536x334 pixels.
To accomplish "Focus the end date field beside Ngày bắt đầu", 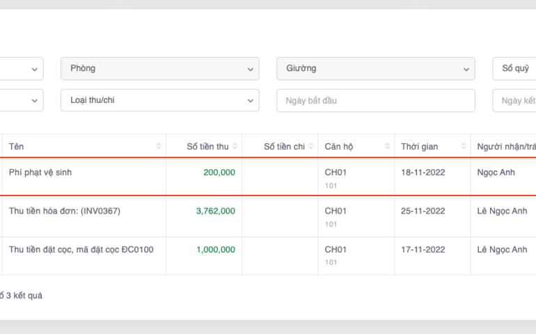I will 514,101.
